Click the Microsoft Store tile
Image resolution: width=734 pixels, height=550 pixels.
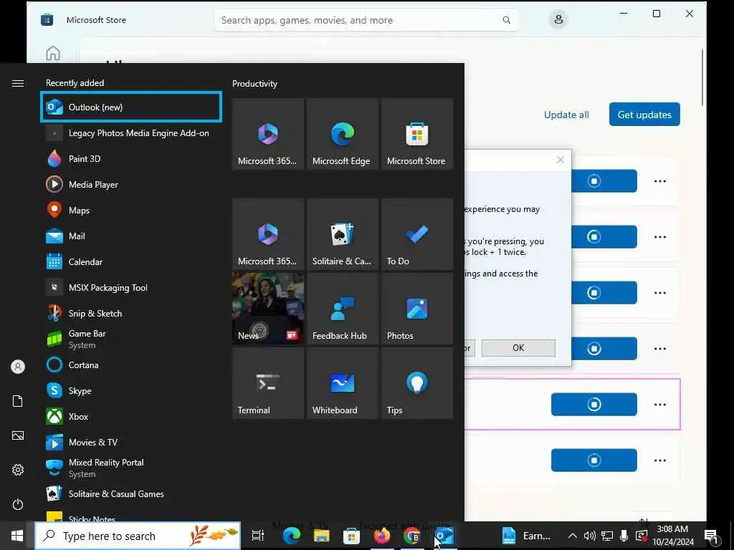(x=417, y=134)
